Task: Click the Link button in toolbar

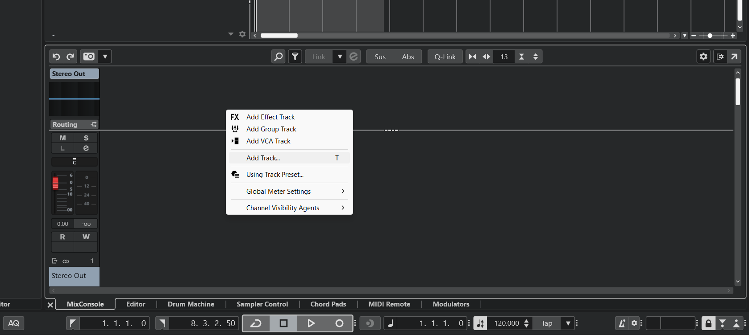Action: point(319,57)
